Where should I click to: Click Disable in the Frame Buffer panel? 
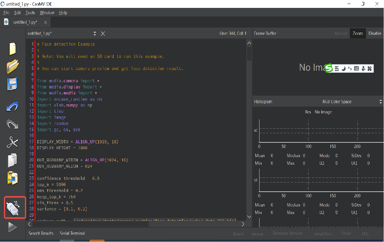[x=375, y=33]
